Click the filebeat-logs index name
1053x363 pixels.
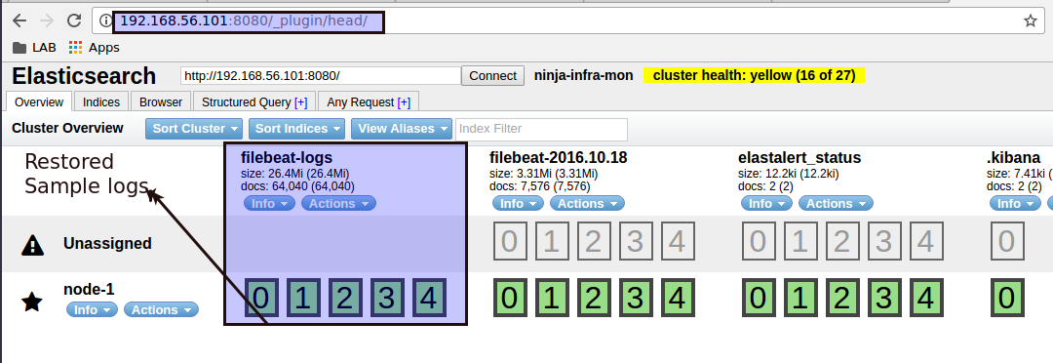tap(287, 158)
